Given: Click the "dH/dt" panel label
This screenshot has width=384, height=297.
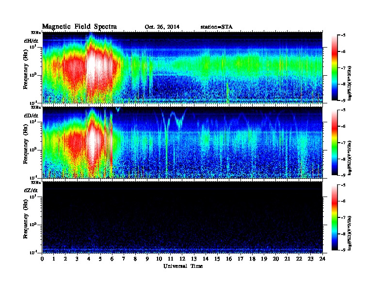Looking at the screenshot, I should 31,41.
